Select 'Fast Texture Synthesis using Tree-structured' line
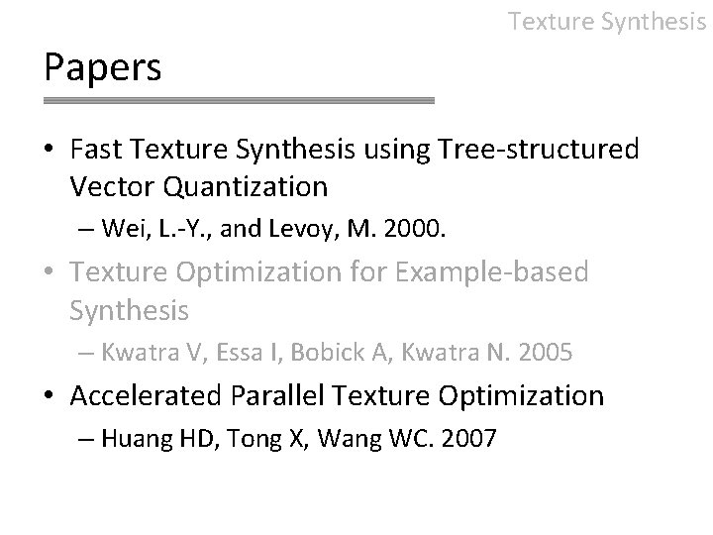Viewport: 713px width, 535px height. (355, 150)
